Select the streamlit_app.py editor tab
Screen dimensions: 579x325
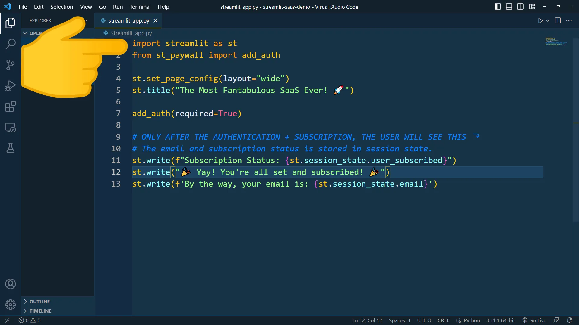[128, 21]
